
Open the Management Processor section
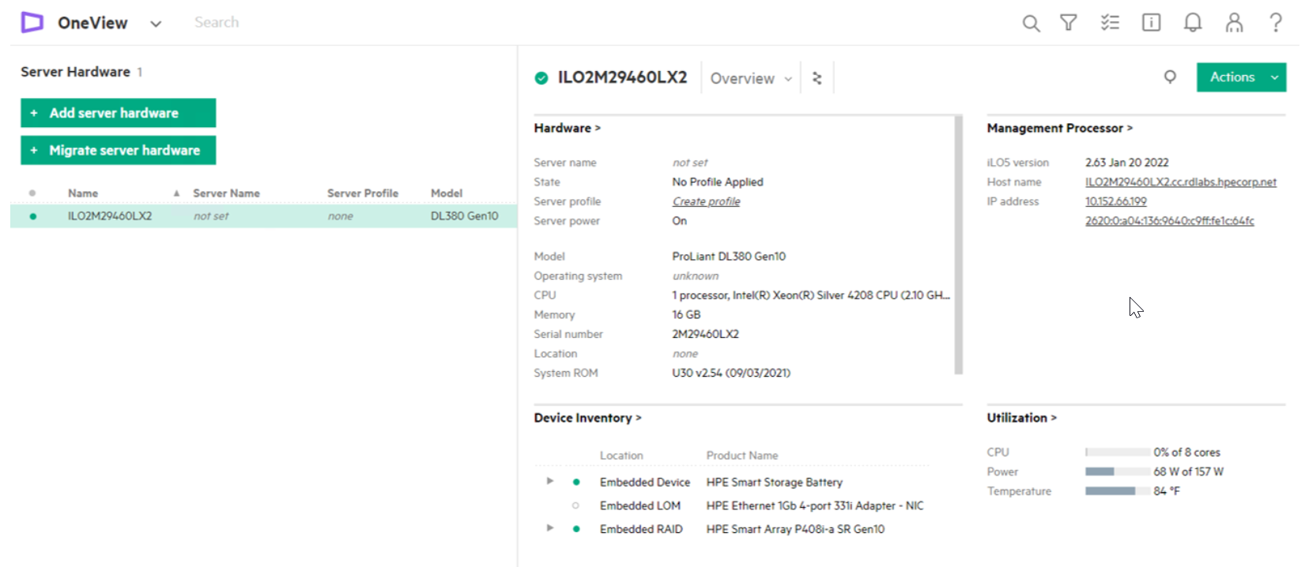point(1060,128)
